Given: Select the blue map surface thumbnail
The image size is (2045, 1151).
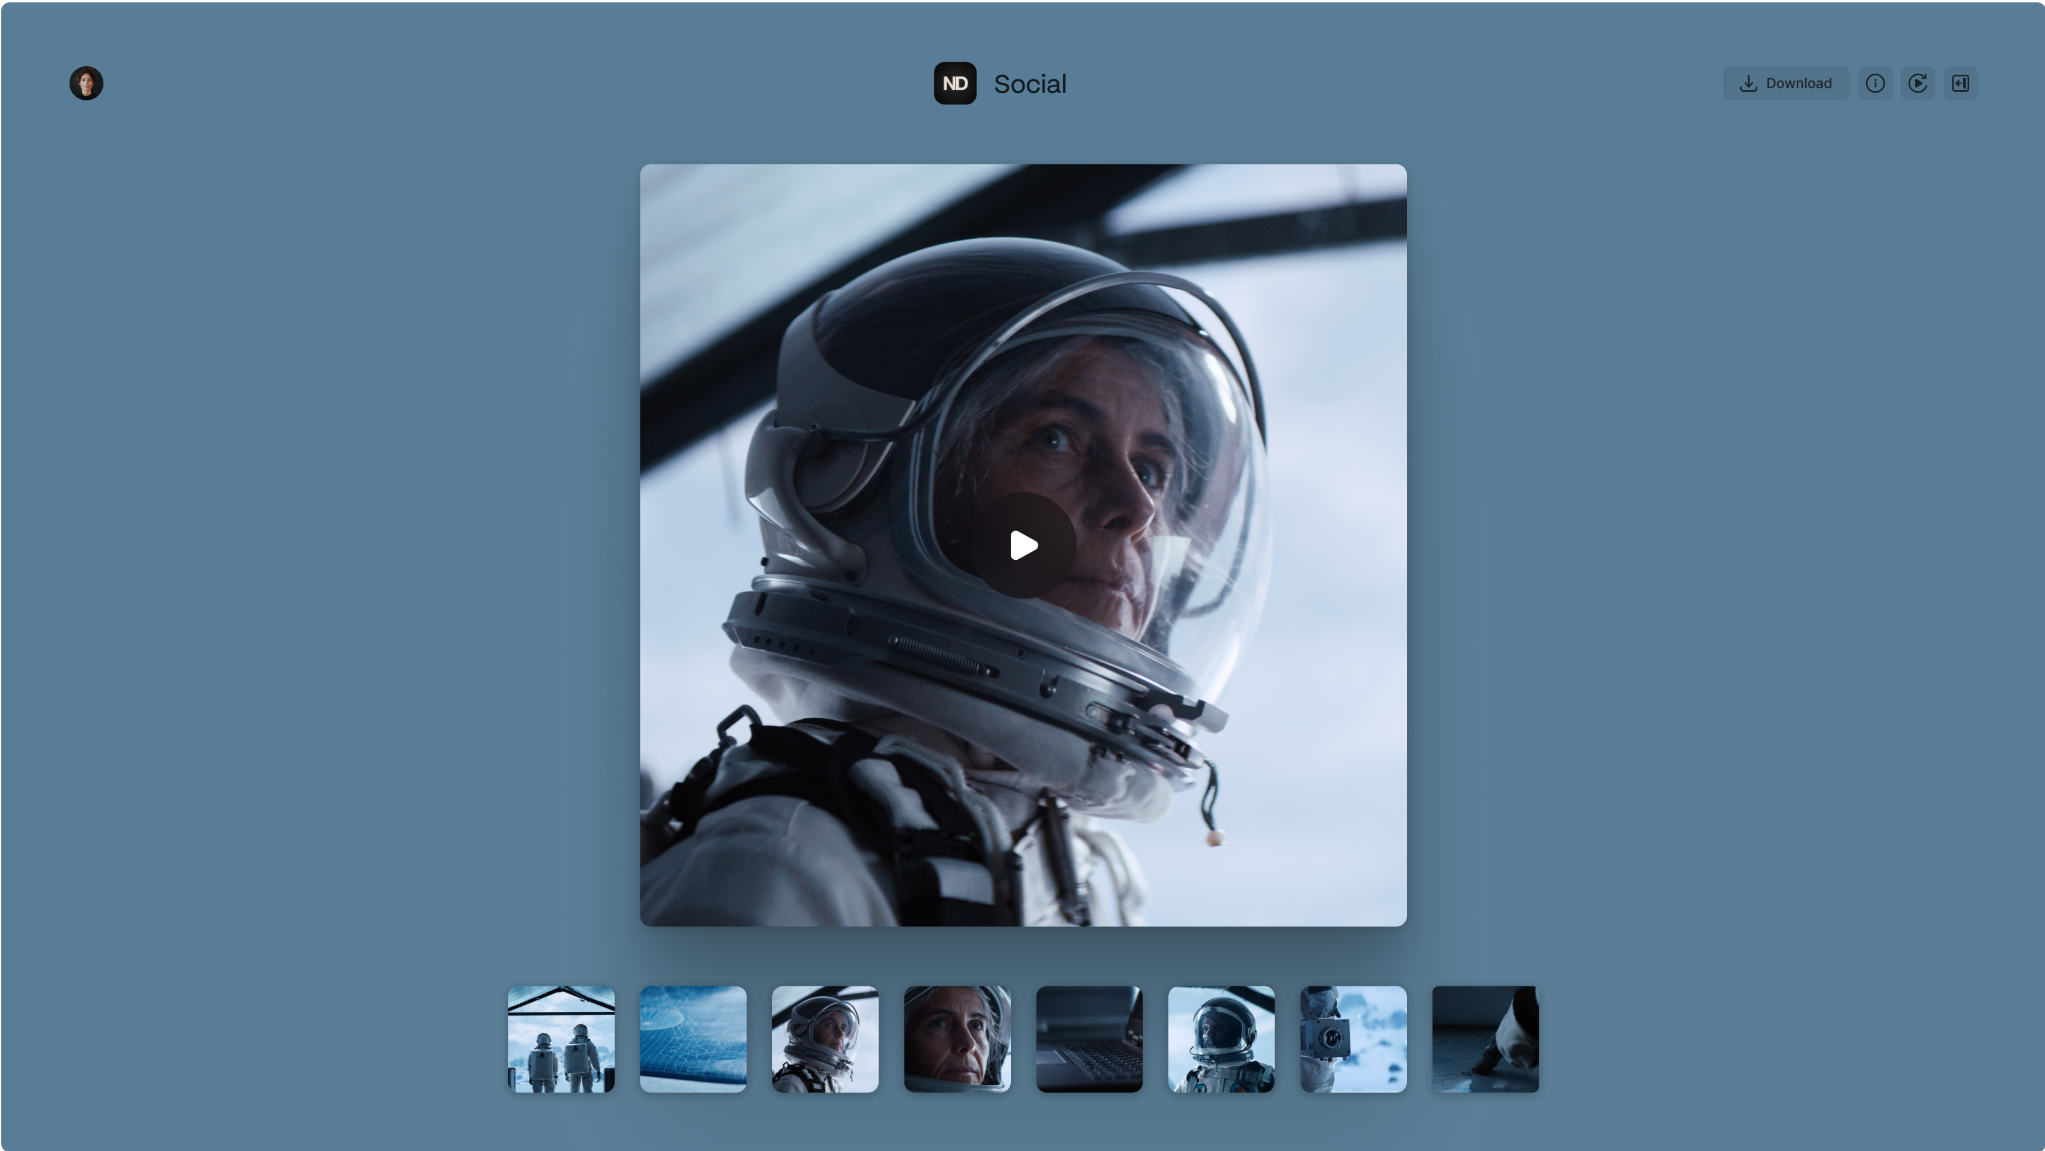Looking at the screenshot, I should (x=693, y=1039).
